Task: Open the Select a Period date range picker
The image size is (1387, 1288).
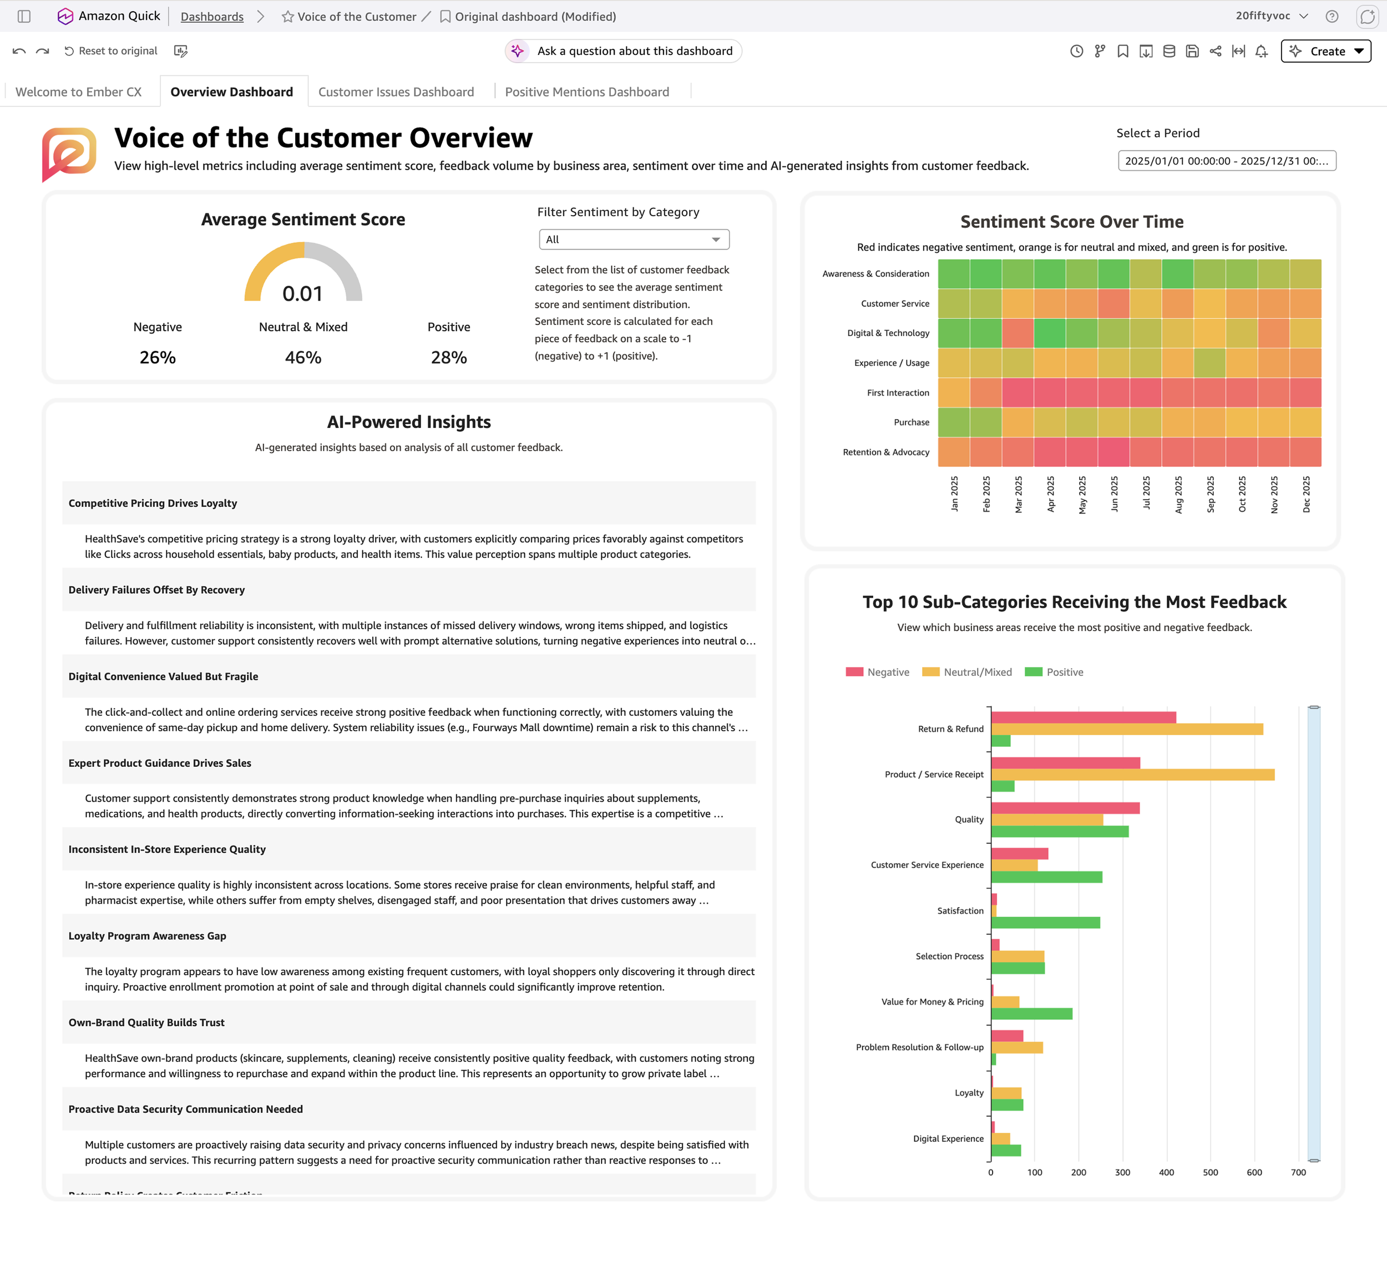Action: [1227, 161]
